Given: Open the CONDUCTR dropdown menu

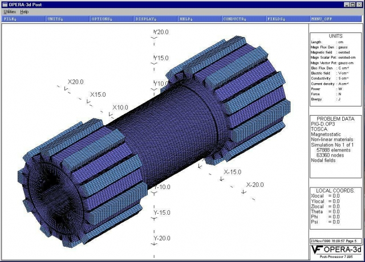Looking at the screenshot, I should (x=234, y=19).
